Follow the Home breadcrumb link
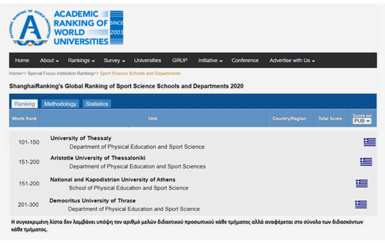This screenshot has height=243, width=385. tap(15, 73)
